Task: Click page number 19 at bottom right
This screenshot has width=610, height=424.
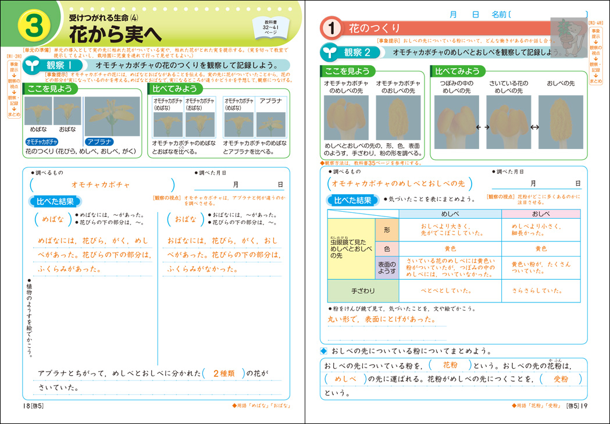Action: point(584,406)
